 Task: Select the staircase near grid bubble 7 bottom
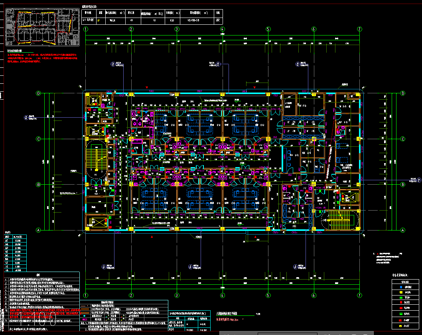coord(338,220)
